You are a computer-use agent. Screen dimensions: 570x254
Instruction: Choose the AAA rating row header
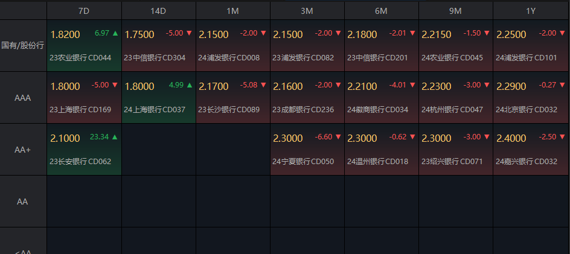pos(23,97)
